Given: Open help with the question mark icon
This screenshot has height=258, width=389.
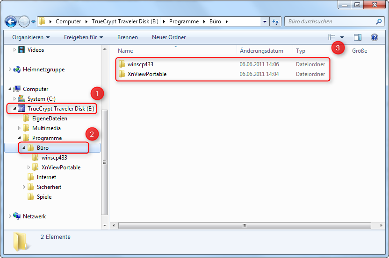Looking at the screenshot, I should pyautogui.click(x=375, y=37).
